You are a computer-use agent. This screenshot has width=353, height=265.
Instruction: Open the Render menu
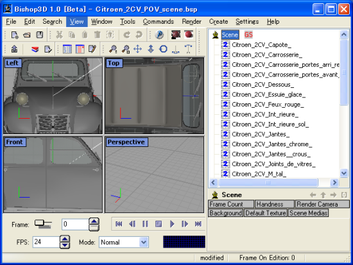pos(192,22)
